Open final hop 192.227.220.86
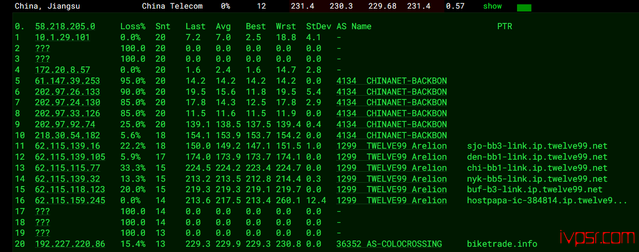This screenshot has width=639, height=252. click(70, 244)
